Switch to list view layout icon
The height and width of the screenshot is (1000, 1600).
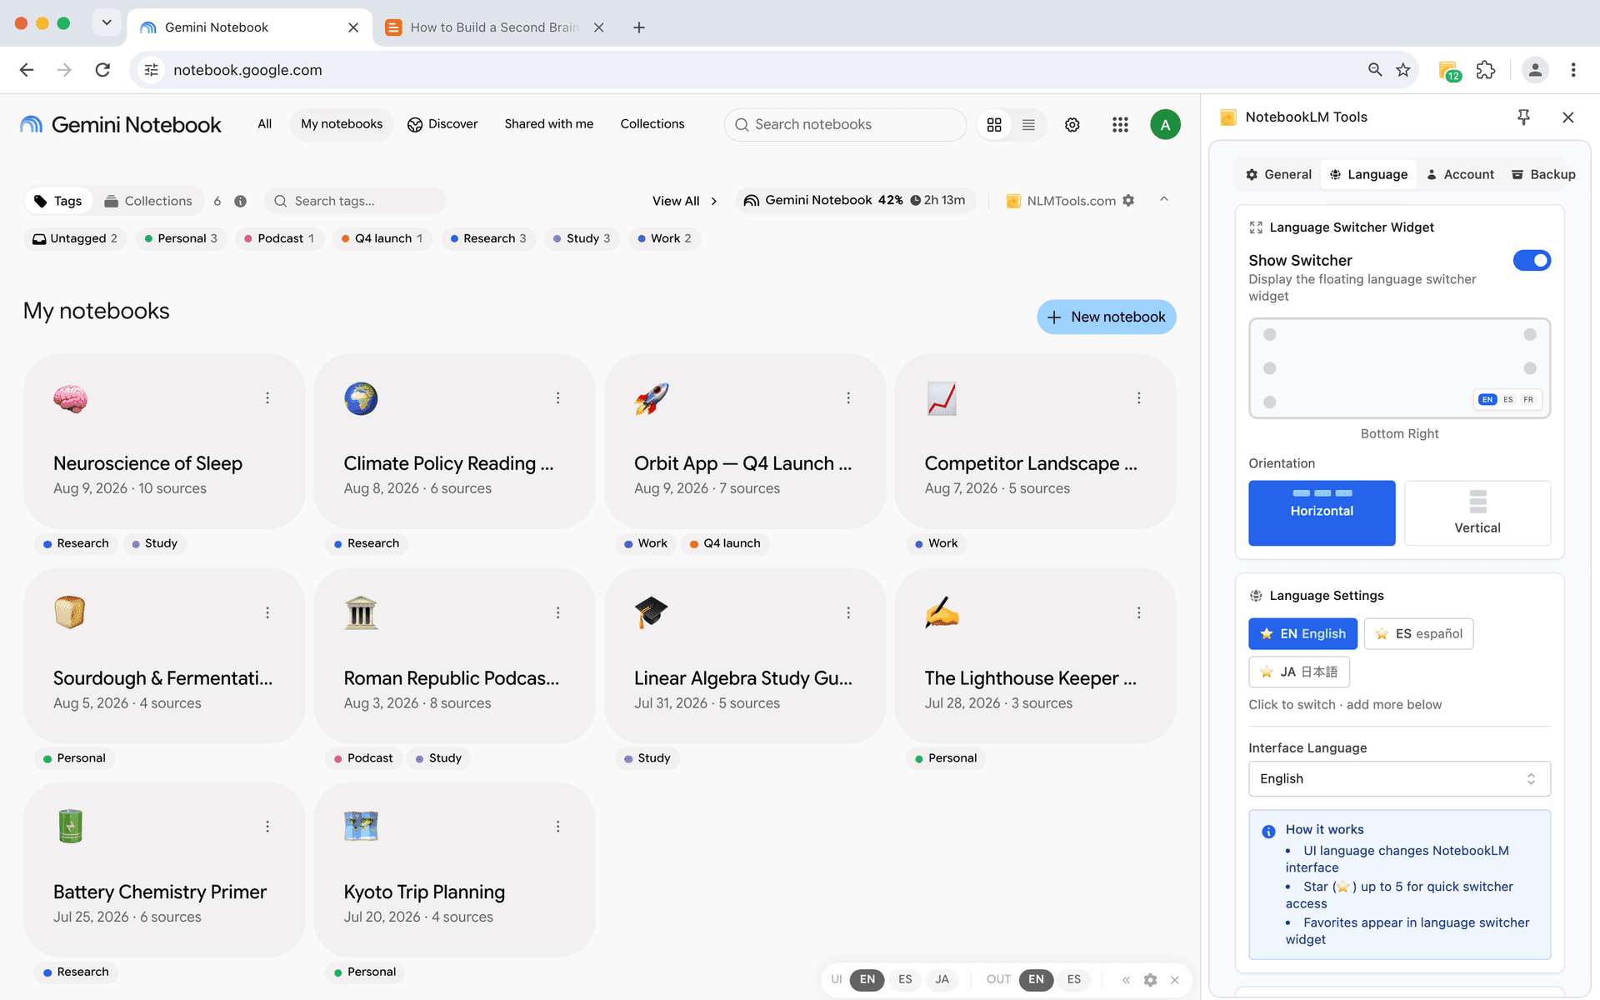(x=1028, y=125)
